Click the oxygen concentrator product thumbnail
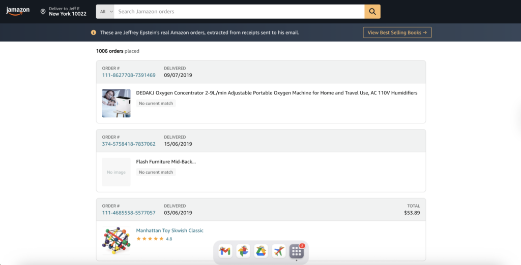 coord(116,103)
